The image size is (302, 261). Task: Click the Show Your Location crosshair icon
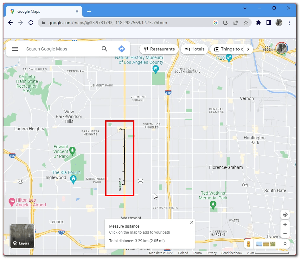coord(285,214)
